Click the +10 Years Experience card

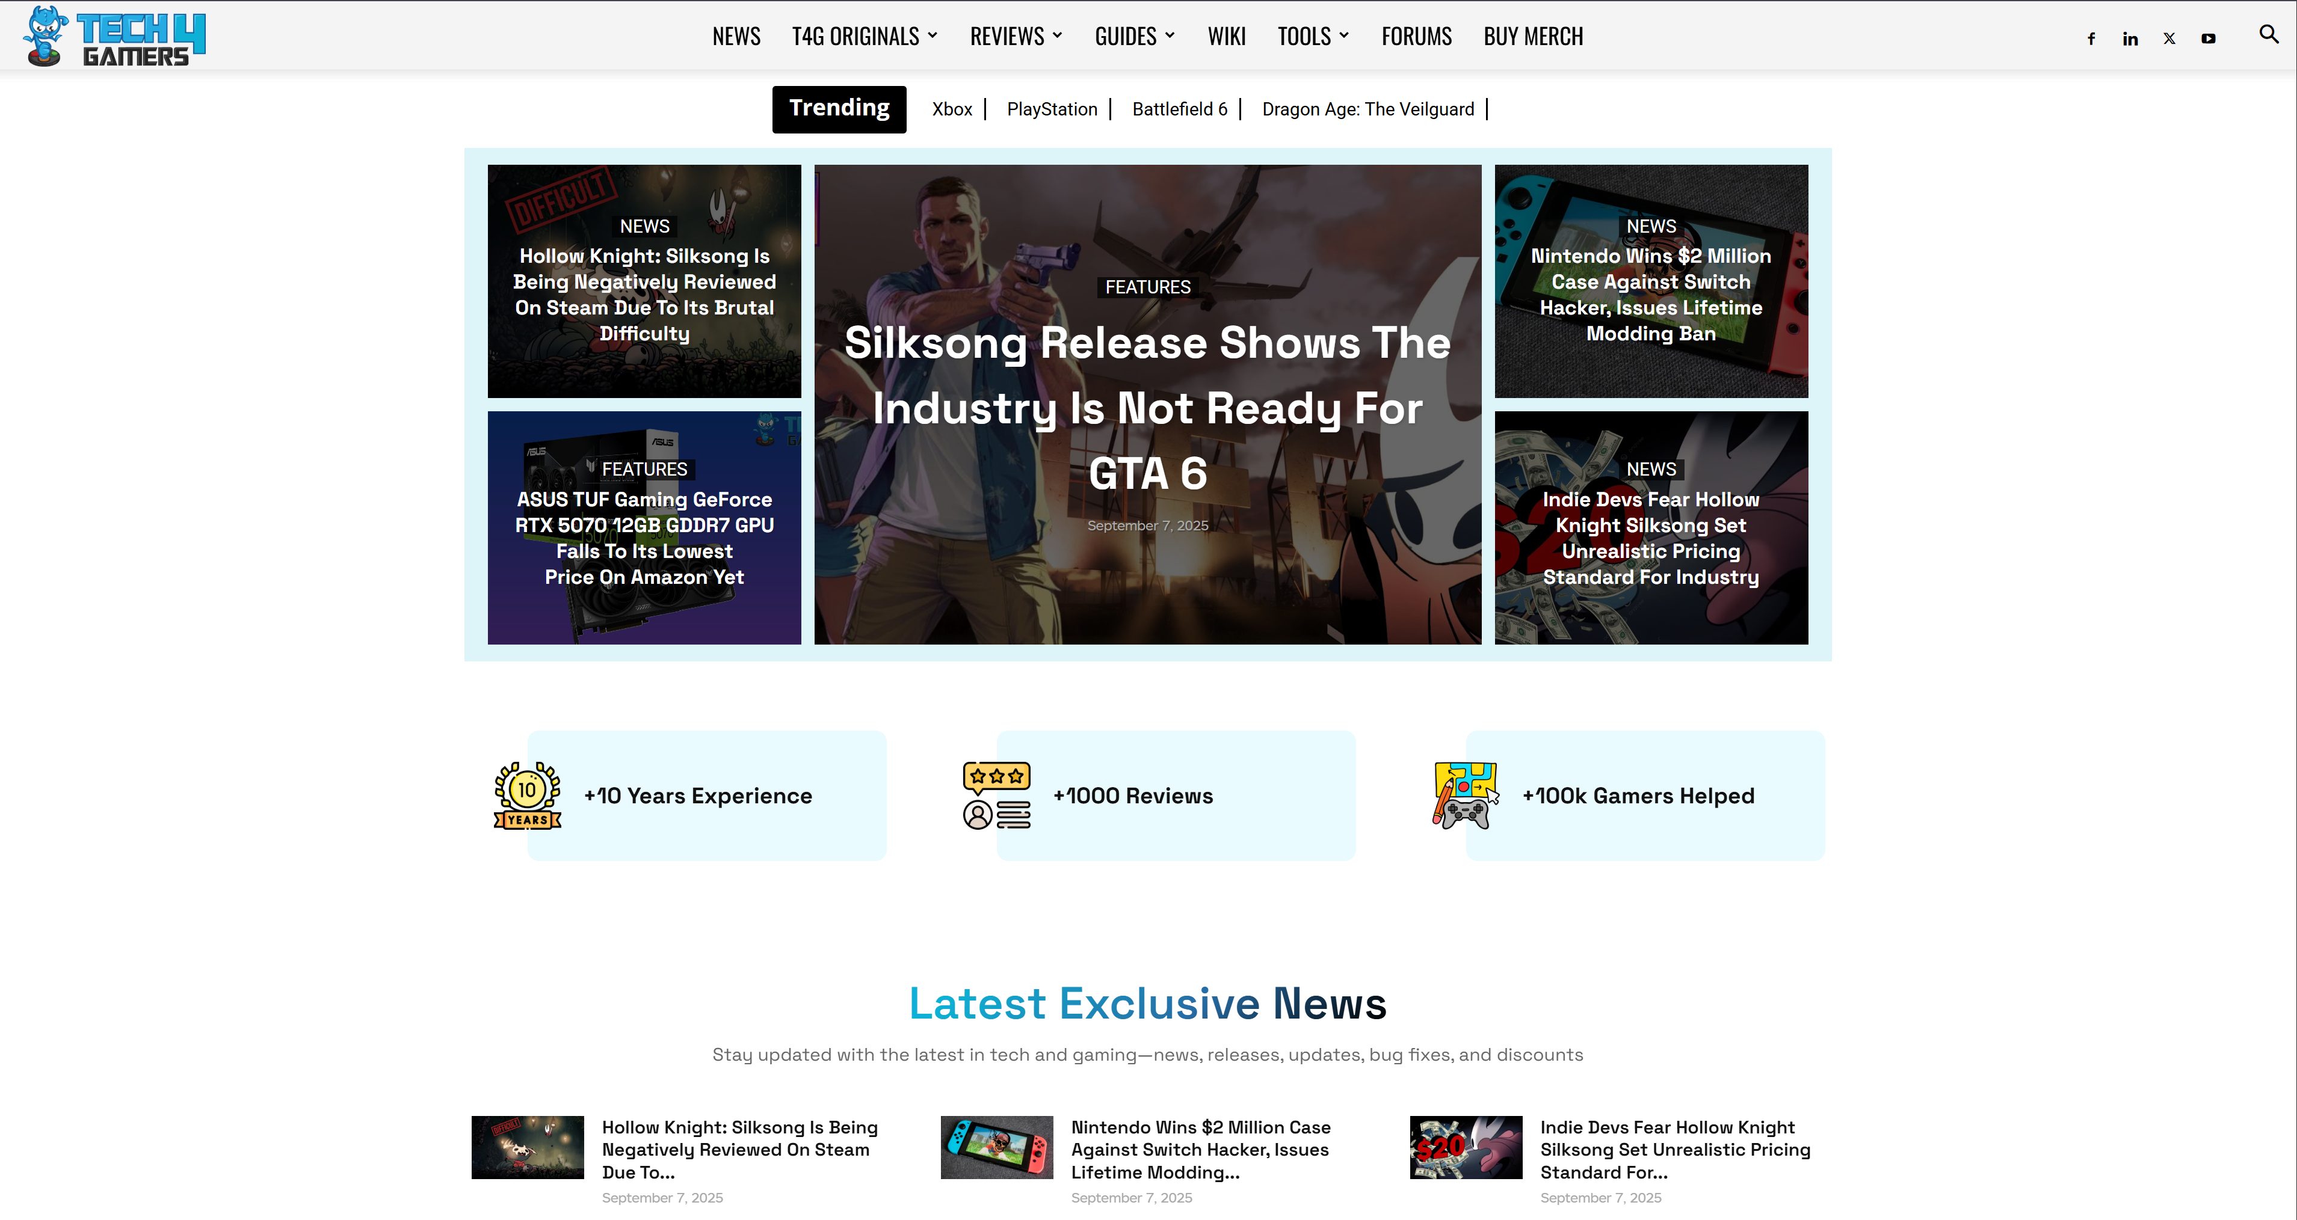coord(706,795)
